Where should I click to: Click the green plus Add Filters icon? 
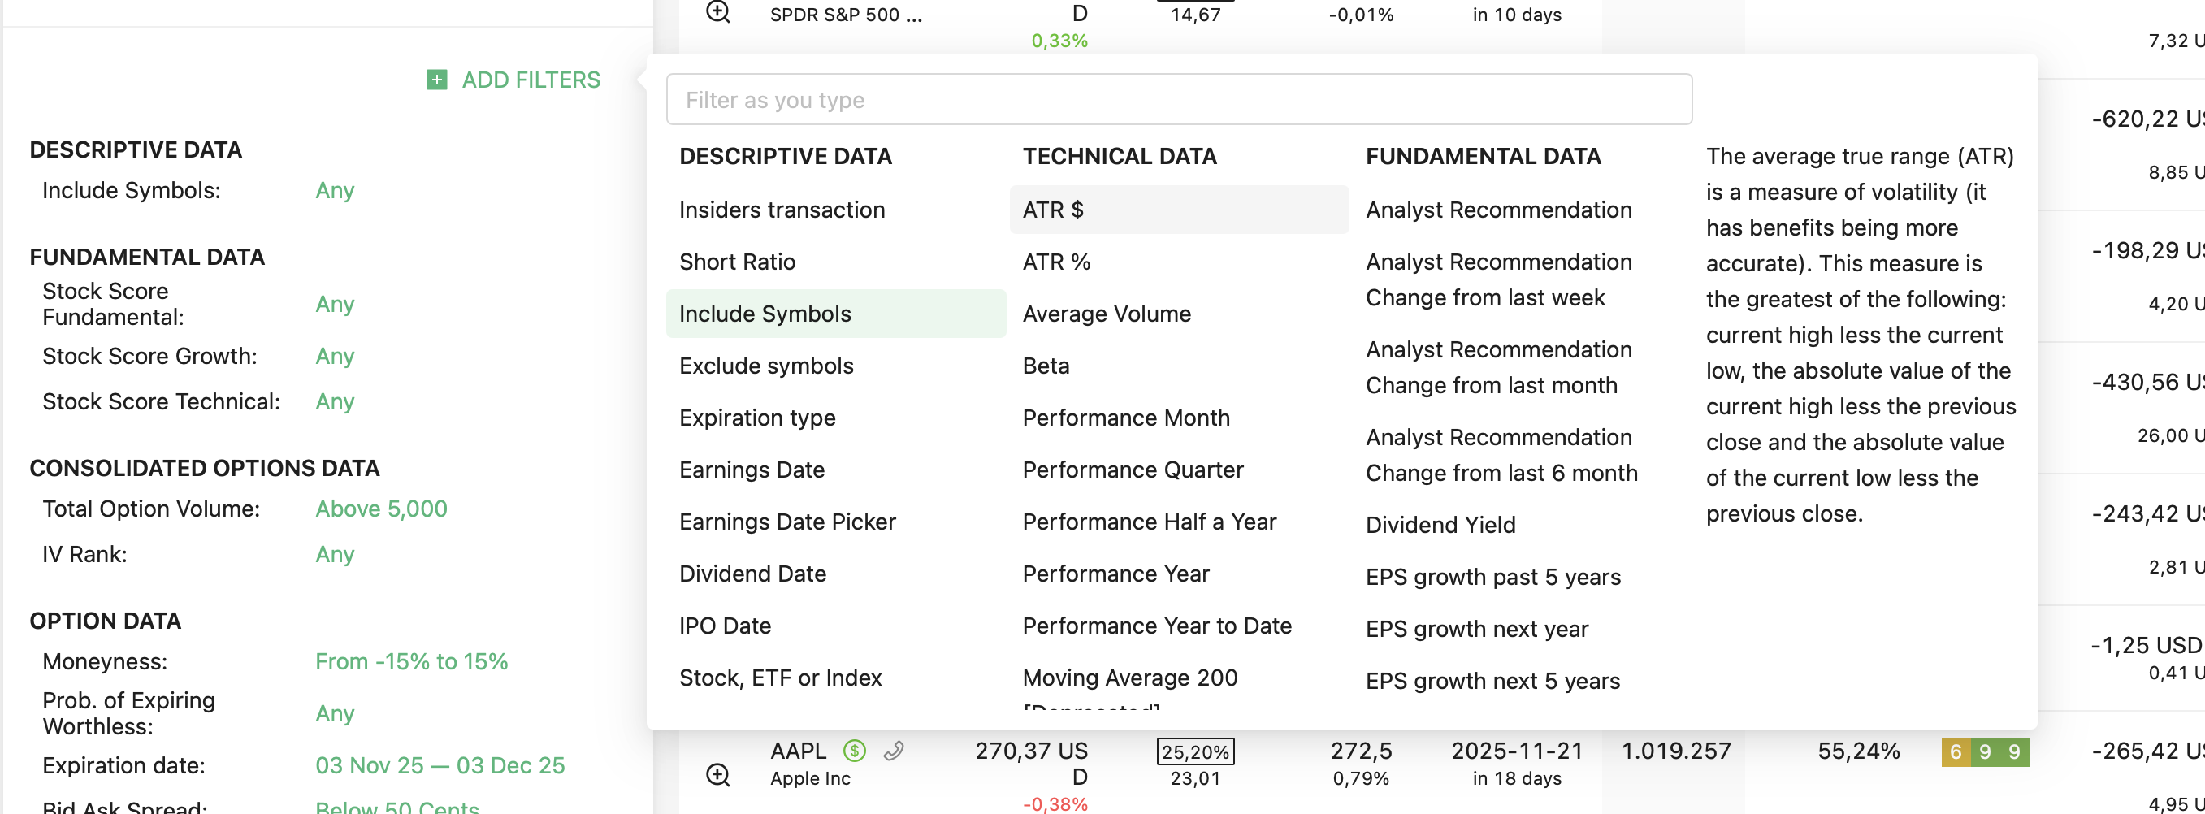[436, 80]
